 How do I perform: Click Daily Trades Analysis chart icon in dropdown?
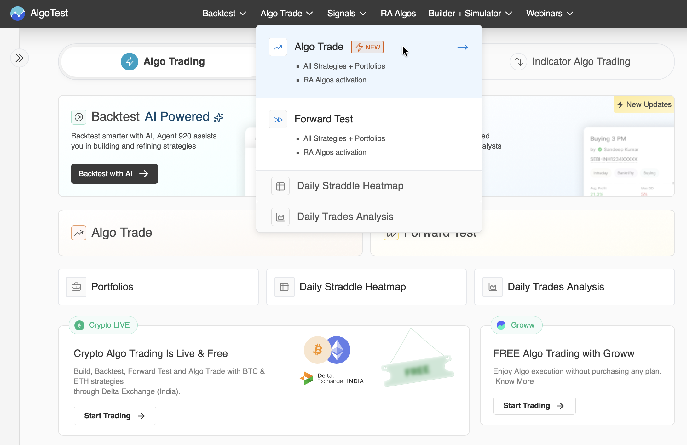pyautogui.click(x=280, y=217)
